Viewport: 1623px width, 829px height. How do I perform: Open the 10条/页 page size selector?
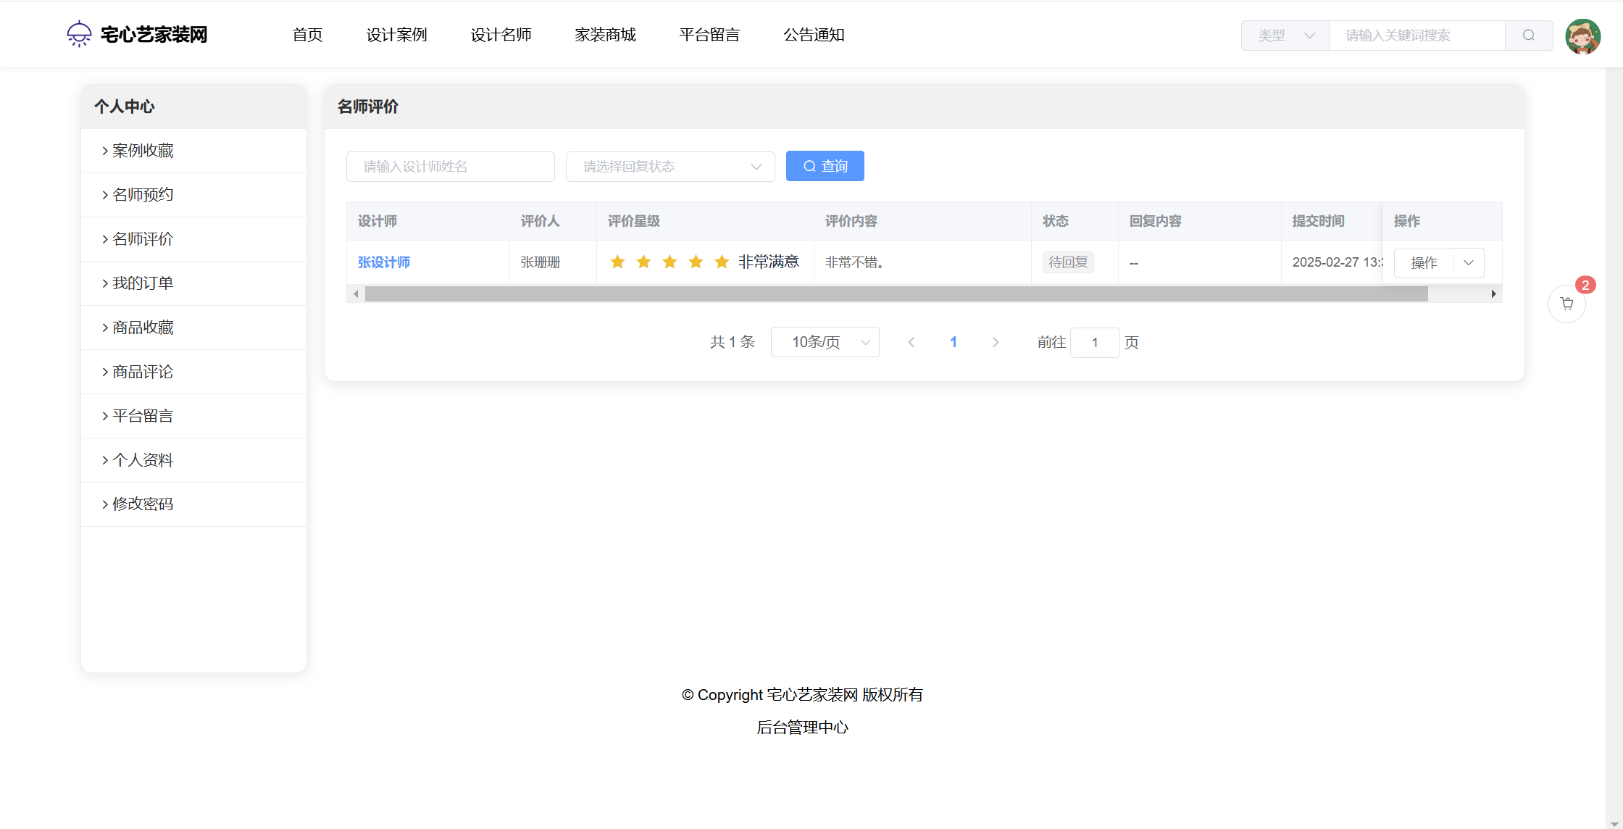(825, 342)
